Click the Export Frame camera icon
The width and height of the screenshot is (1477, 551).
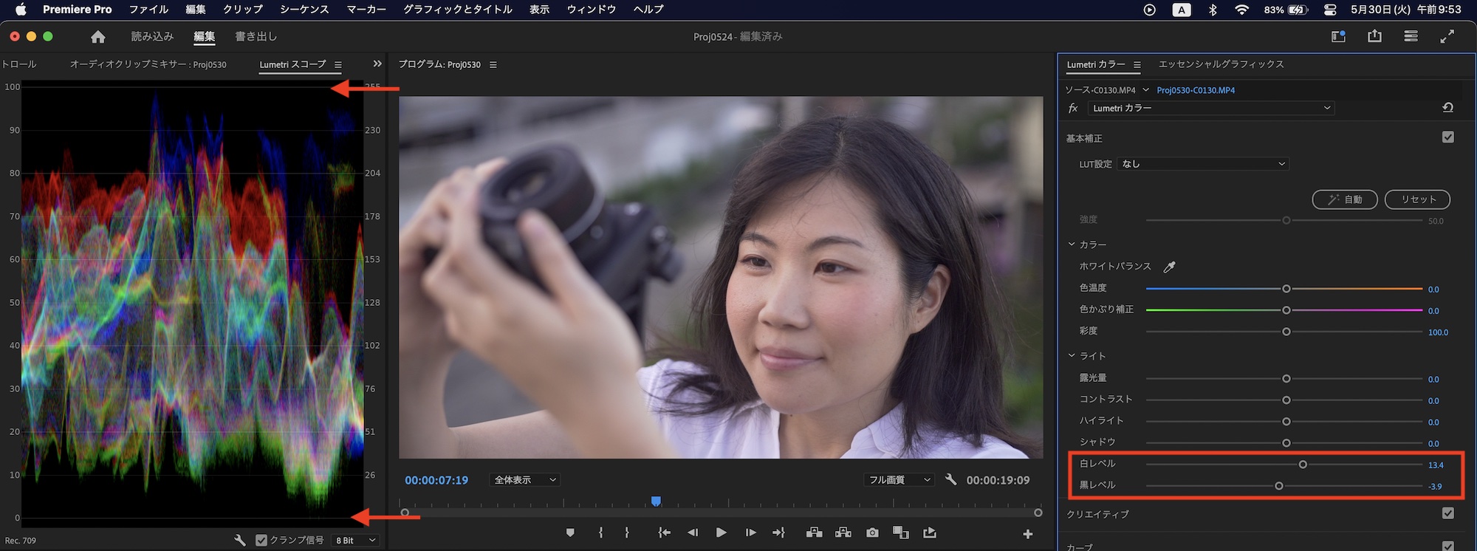point(872,533)
